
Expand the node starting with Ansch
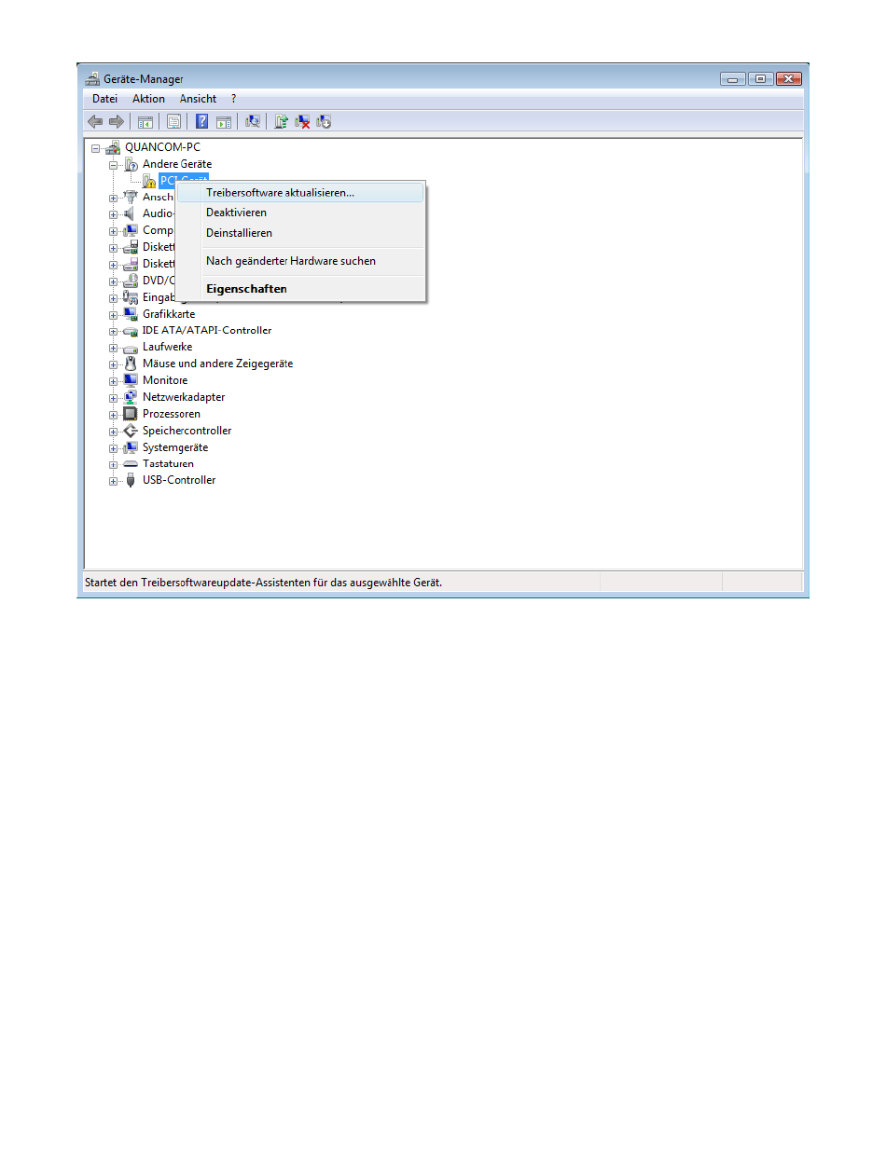pyautogui.click(x=114, y=198)
